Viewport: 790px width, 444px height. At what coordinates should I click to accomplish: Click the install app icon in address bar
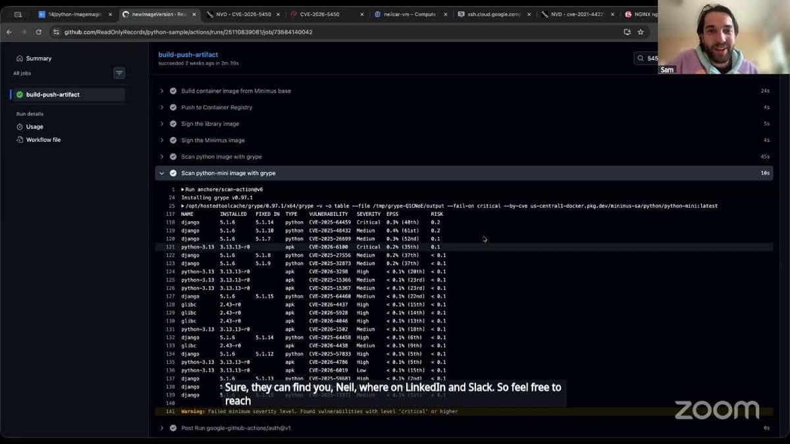(x=627, y=32)
